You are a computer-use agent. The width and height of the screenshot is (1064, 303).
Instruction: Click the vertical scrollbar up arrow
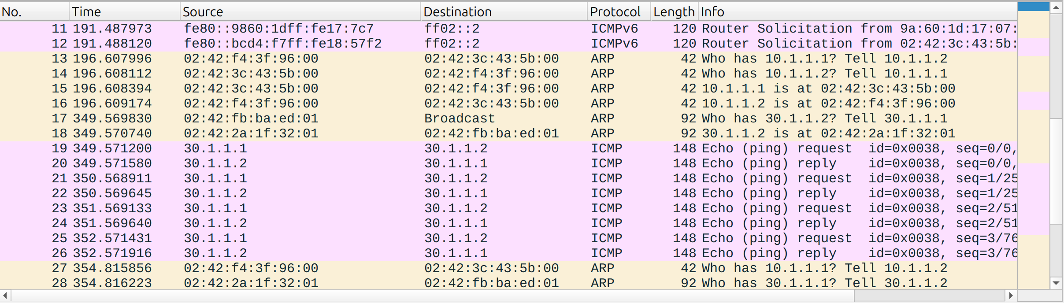pos(1056,7)
